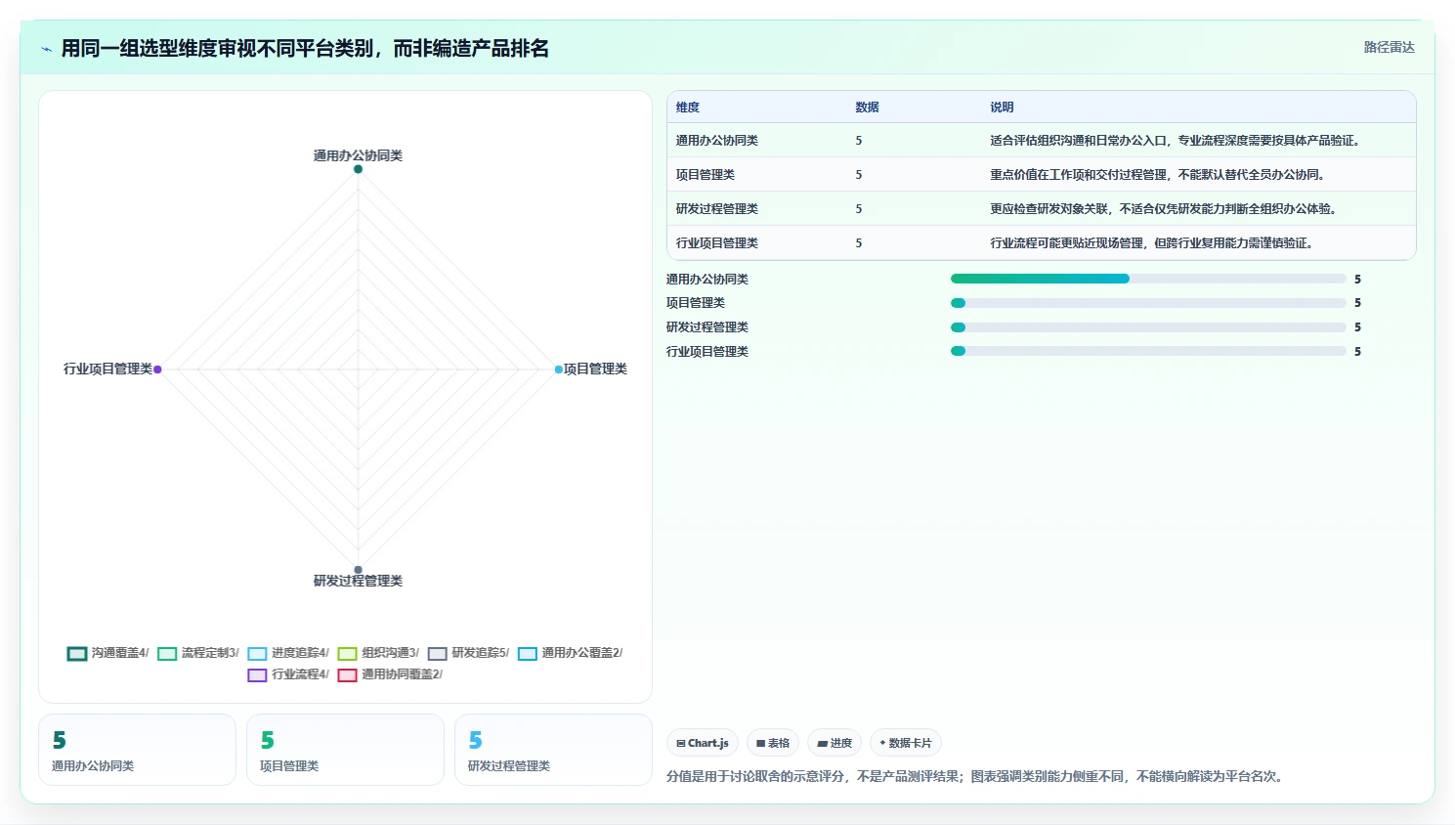The image size is (1455, 825).
Task: Click description starting 适合评估组织沟通
Action: pyautogui.click(x=1177, y=141)
